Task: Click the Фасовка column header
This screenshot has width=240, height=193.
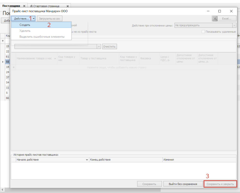Action: tap(149, 58)
